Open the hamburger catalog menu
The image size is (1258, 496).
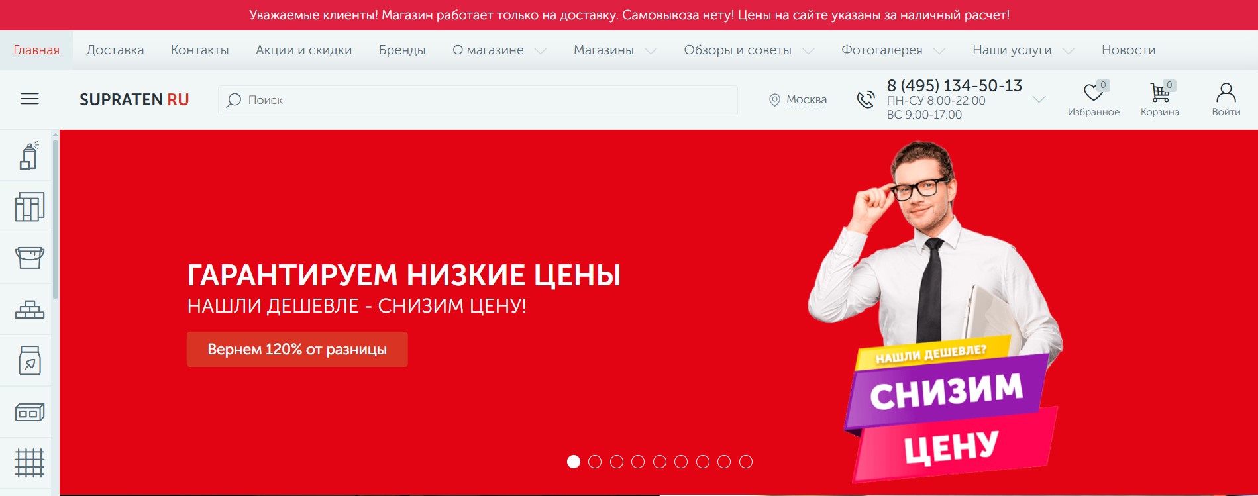click(30, 99)
